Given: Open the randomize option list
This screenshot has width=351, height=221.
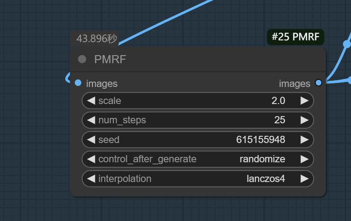Looking at the screenshot, I should pyautogui.click(x=262, y=159).
